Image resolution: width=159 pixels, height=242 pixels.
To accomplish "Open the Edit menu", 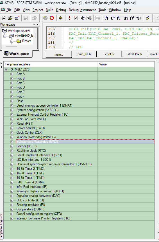I will click(17, 10).
